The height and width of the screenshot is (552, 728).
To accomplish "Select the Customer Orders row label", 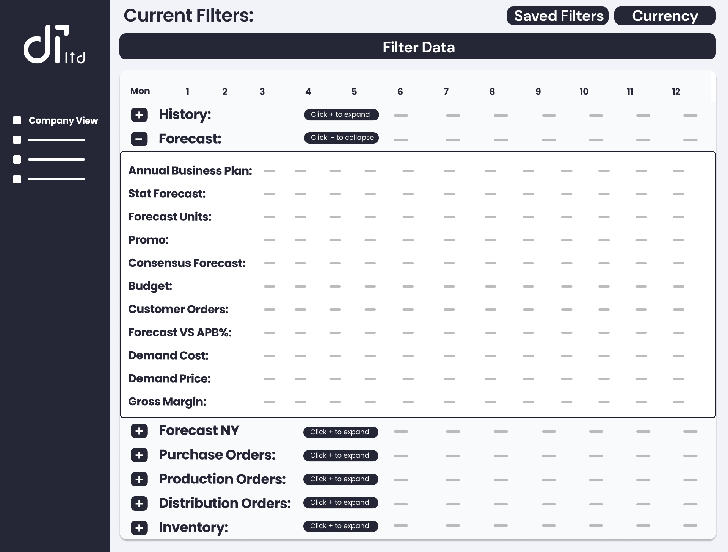I will tap(178, 310).
